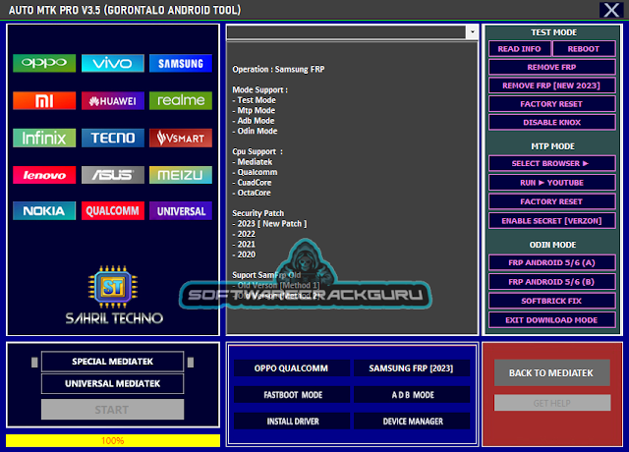Select the Samsung brand logo
629x452 pixels.
coord(181,63)
